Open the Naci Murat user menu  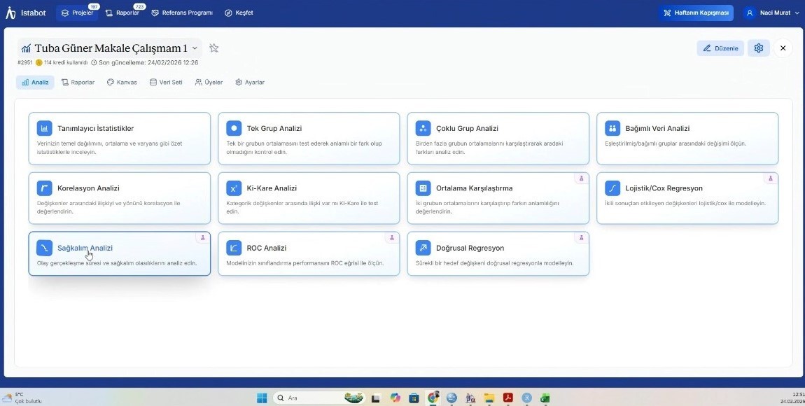771,13
